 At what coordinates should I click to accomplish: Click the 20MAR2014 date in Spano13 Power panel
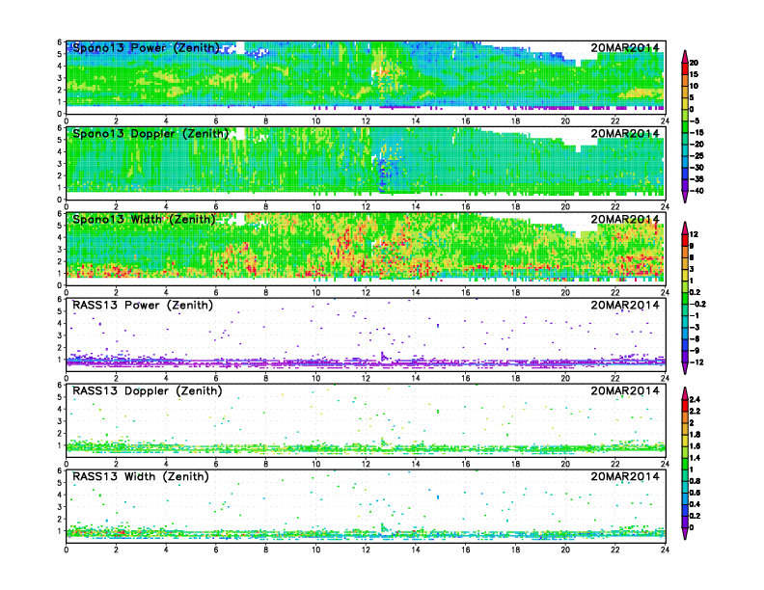click(625, 47)
